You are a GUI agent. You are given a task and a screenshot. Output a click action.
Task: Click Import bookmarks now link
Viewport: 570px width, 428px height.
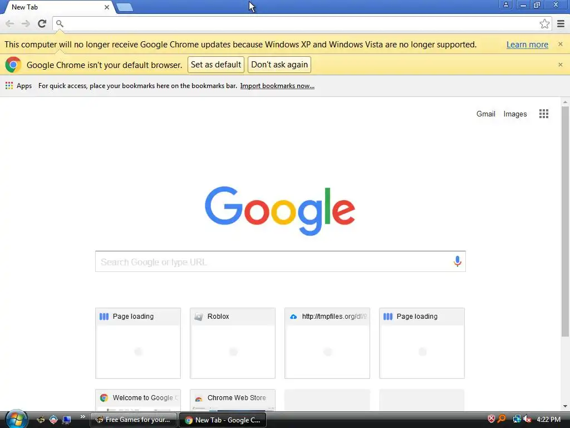(277, 86)
